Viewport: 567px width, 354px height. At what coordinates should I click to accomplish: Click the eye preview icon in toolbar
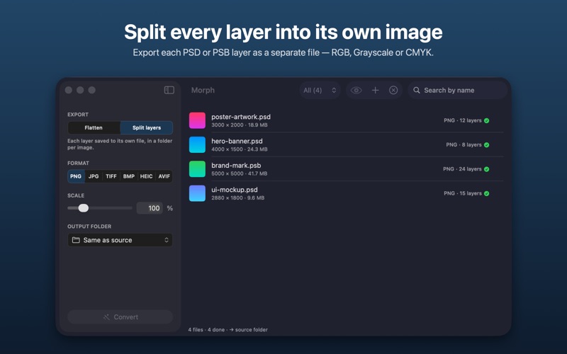point(357,91)
